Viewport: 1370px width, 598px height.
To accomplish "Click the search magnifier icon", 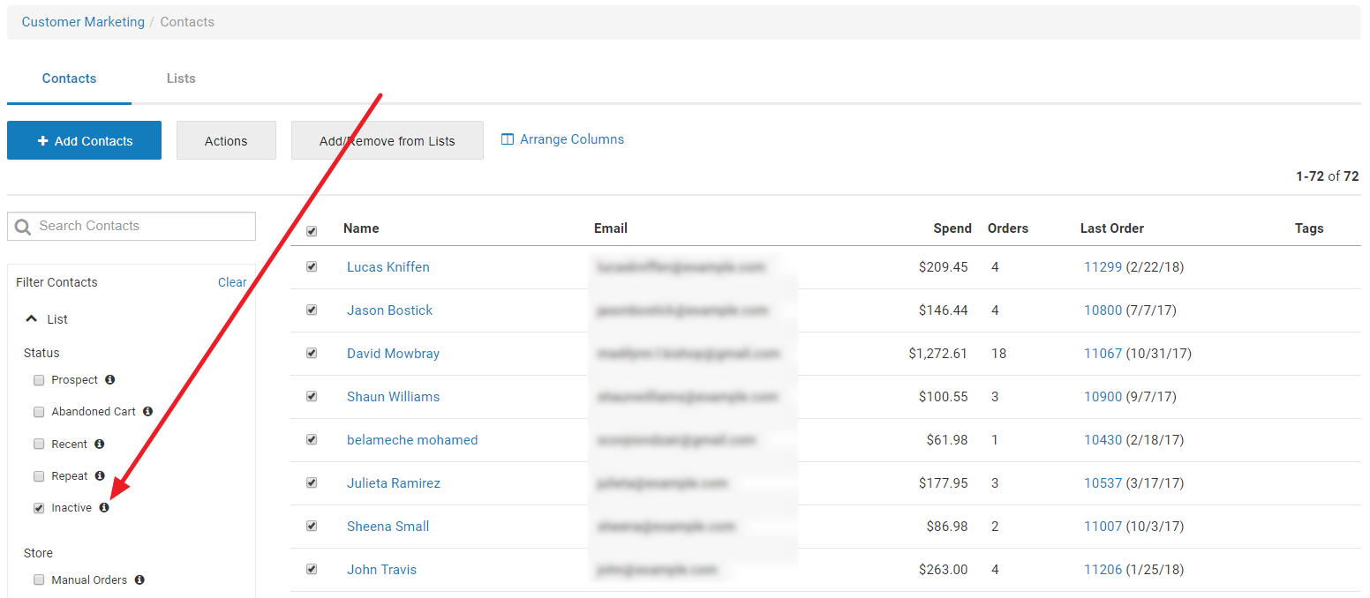I will (22, 226).
